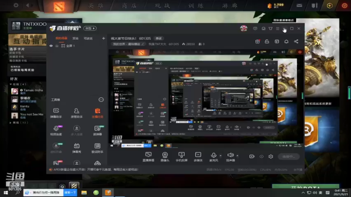This screenshot has width=351, height=197.
Task: Open the 弹幕秀 danmaku show tool
Action: click(x=76, y=148)
